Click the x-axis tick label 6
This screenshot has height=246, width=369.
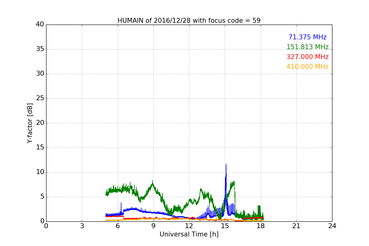tap(117, 226)
